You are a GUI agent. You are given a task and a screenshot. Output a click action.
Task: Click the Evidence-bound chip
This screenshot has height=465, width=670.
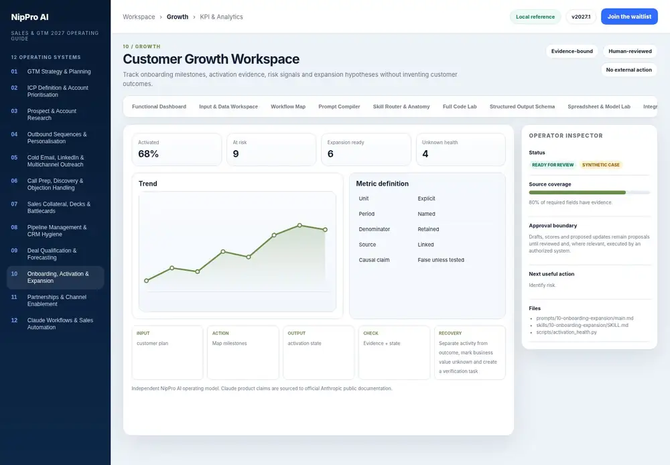[572, 52]
